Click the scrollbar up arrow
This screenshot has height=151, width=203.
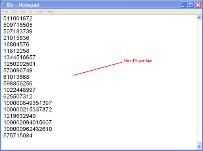199,18
